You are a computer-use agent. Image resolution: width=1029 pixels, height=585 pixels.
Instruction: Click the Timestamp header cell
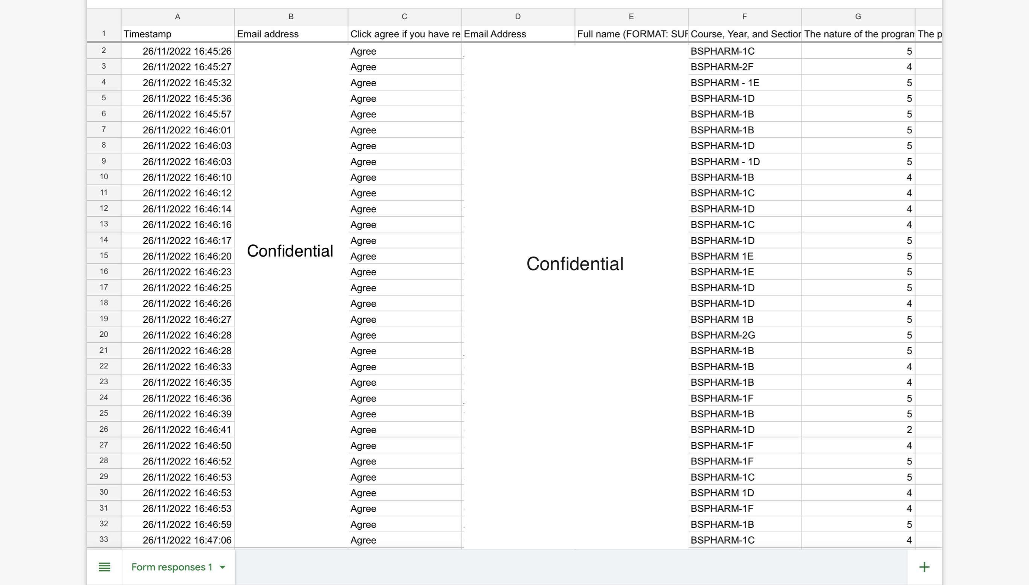[x=177, y=34]
